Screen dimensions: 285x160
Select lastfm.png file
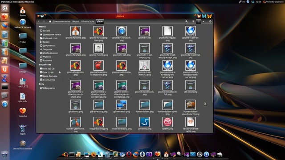coord(167,122)
